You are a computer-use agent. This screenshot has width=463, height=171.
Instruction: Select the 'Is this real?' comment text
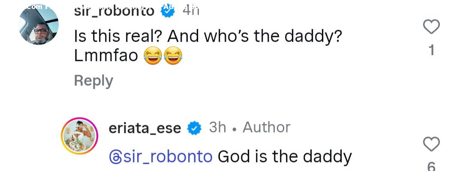(208, 47)
